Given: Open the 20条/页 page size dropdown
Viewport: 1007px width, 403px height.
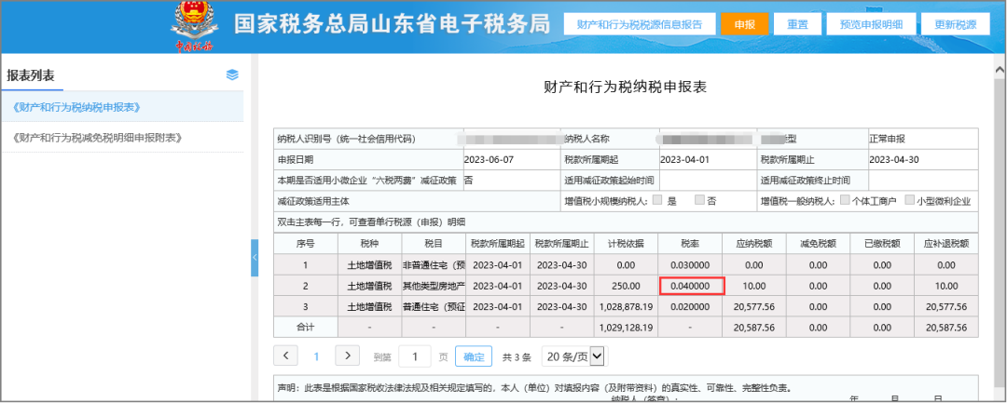Looking at the screenshot, I should click(573, 356).
